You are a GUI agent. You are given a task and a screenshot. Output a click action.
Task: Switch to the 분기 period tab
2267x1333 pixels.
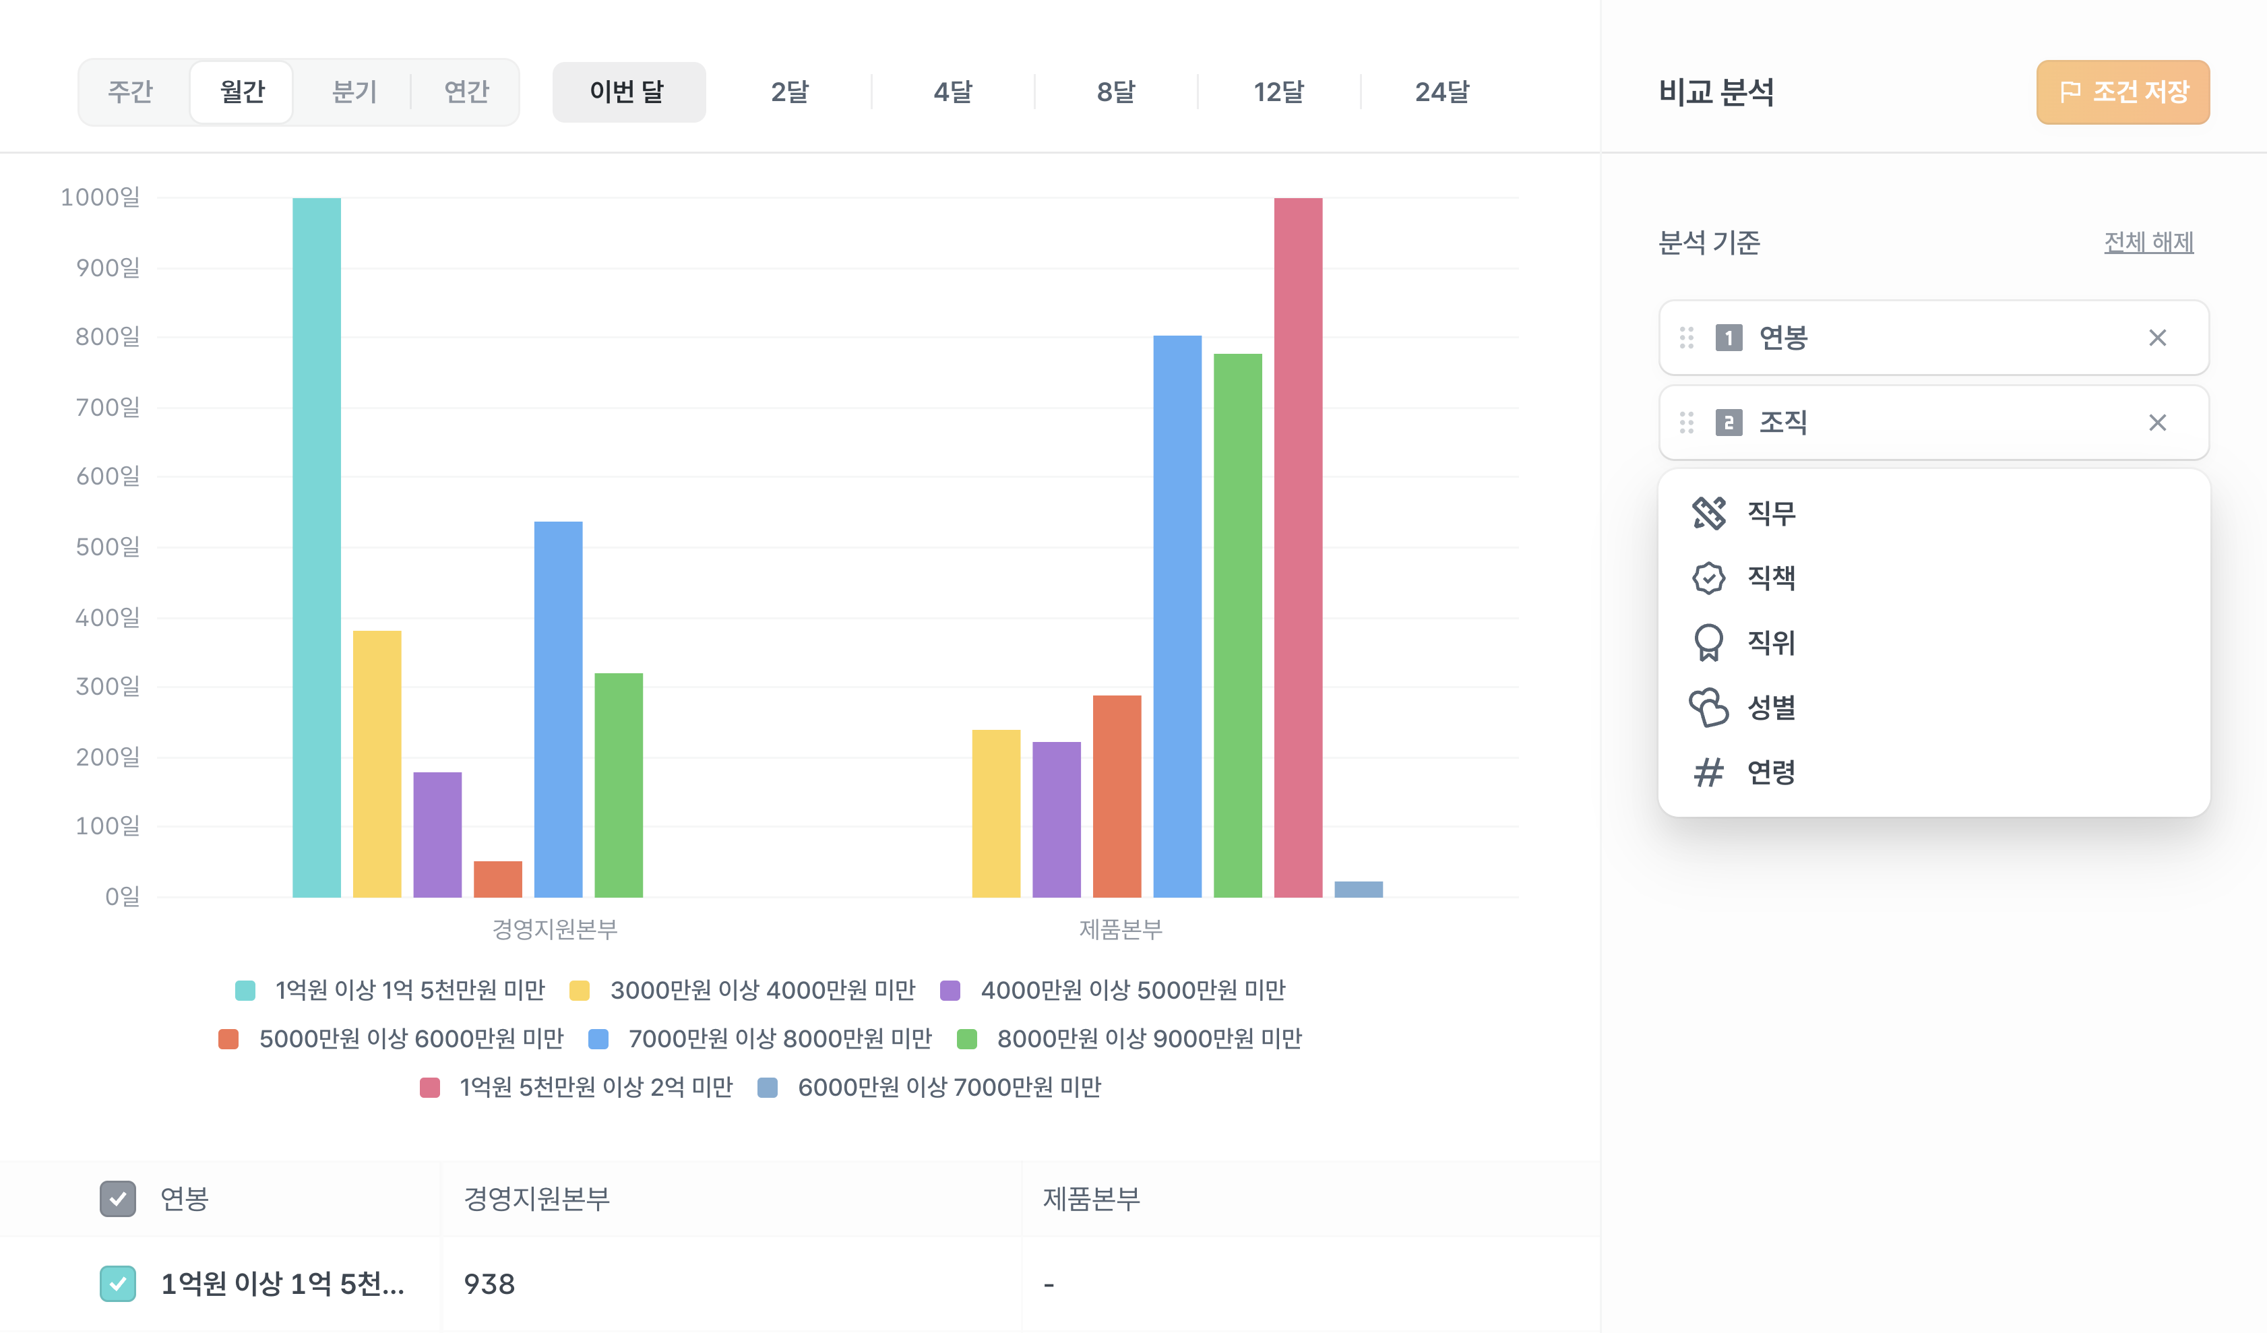(x=354, y=92)
